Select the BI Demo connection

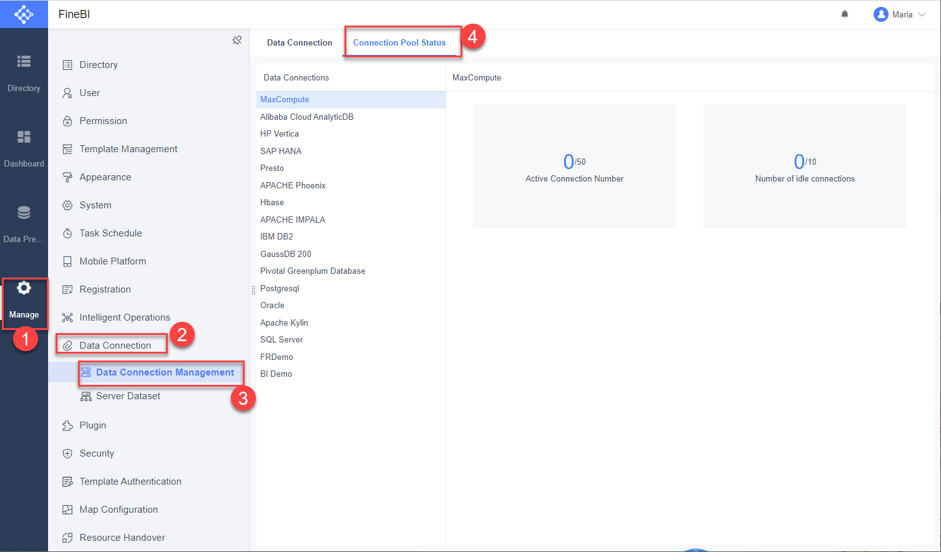pyautogui.click(x=351, y=374)
